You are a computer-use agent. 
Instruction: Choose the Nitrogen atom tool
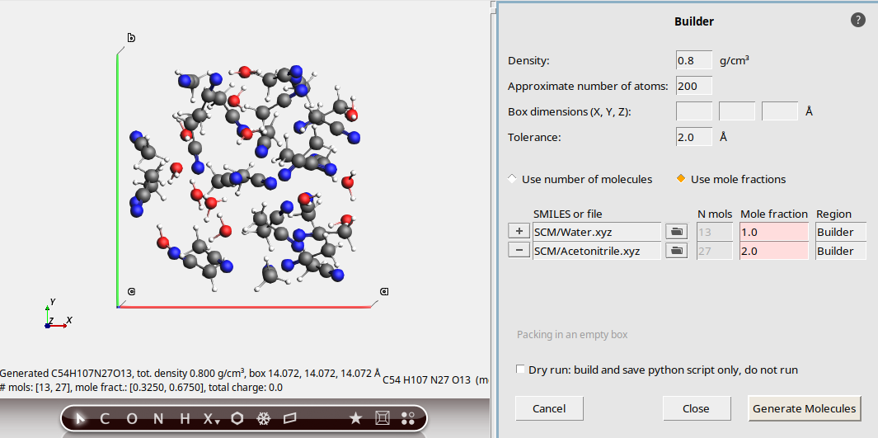(159, 418)
